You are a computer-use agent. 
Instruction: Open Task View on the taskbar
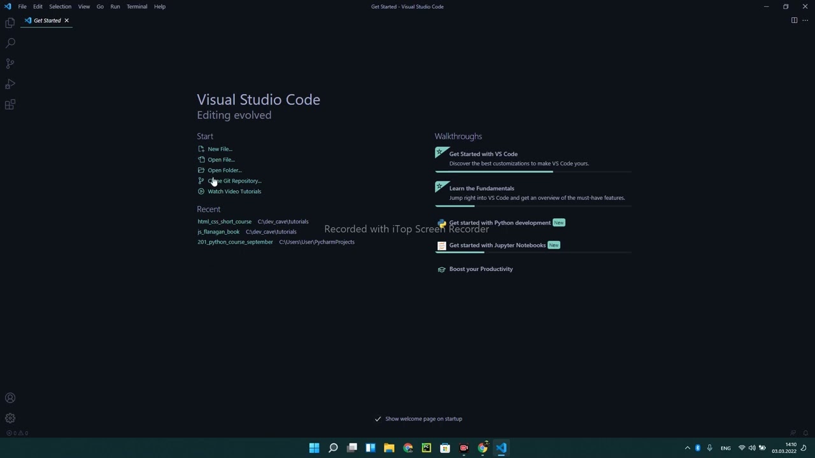351,448
